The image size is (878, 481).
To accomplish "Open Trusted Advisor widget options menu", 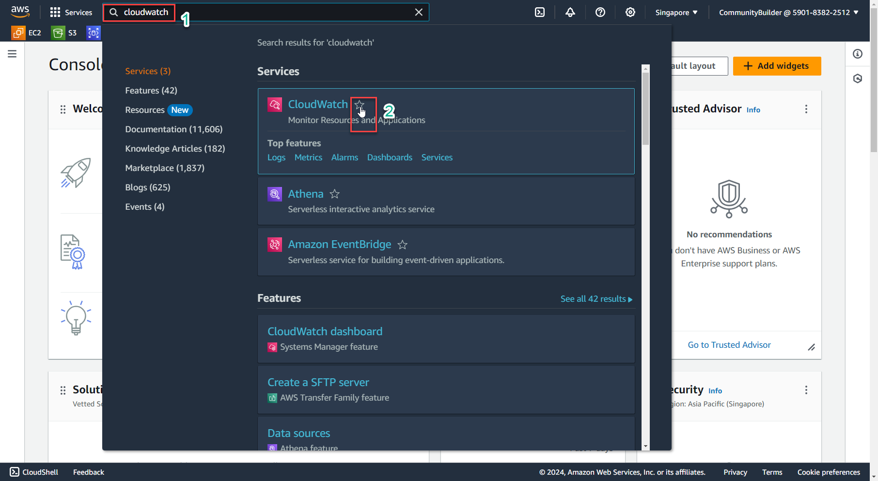I will pos(806,109).
